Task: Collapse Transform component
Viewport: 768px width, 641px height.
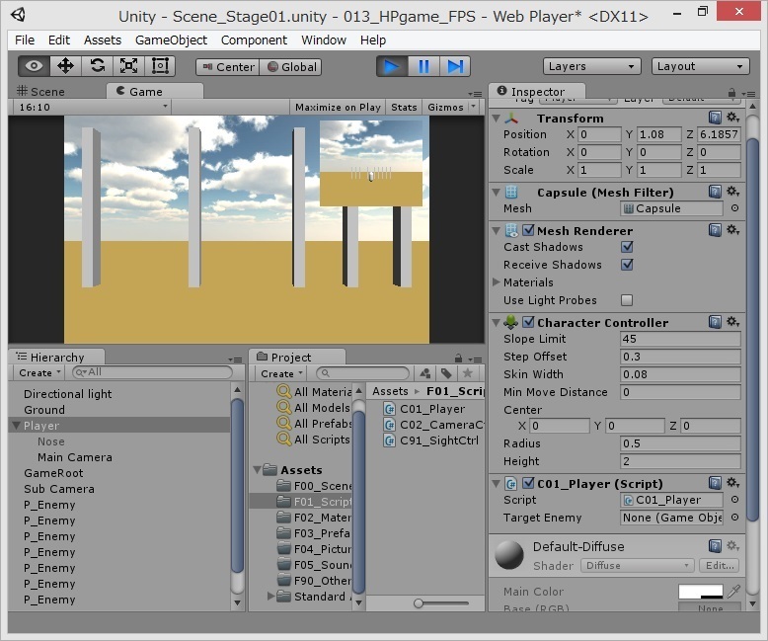Action: [497, 119]
